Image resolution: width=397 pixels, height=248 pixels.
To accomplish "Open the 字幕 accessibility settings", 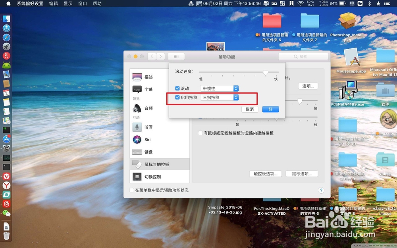I will [x=148, y=89].
